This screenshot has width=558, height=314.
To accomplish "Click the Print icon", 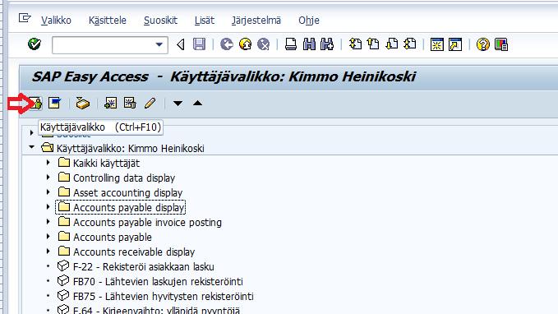I will (x=291, y=44).
